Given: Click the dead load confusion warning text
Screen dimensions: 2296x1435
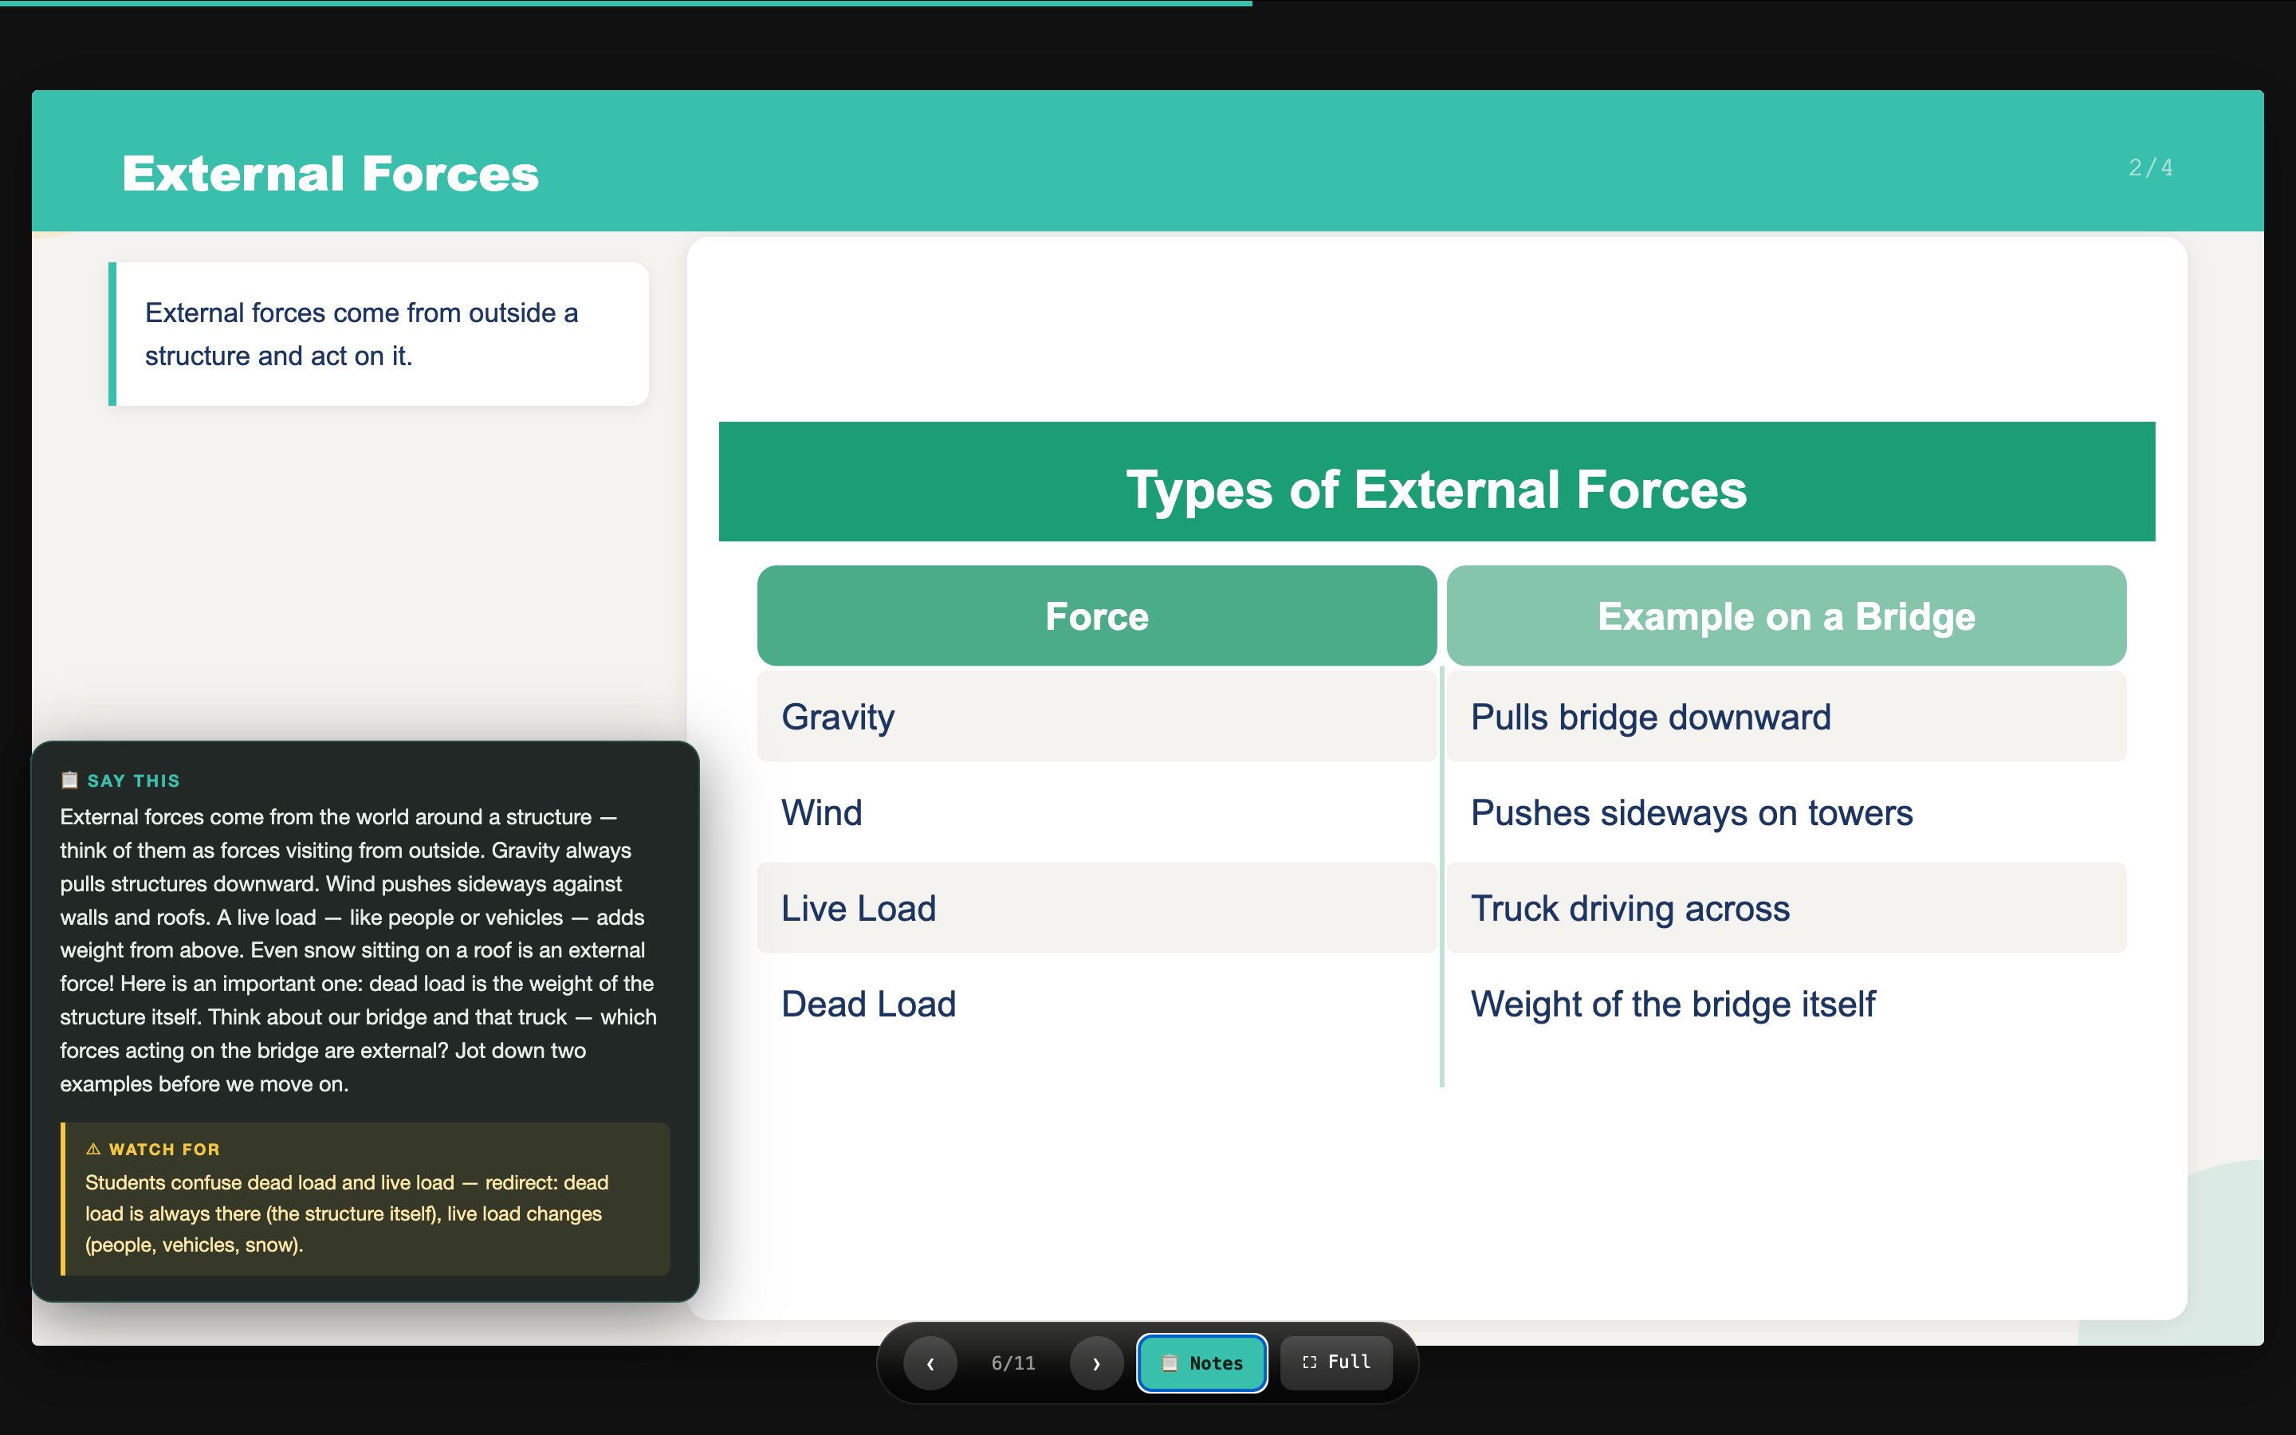Looking at the screenshot, I should 348,1214.
